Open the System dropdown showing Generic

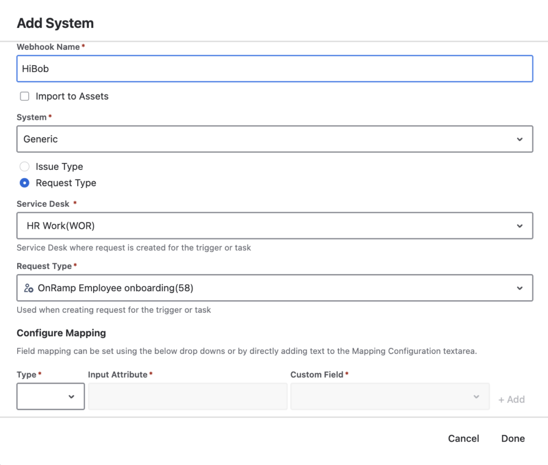pos(268,139)
